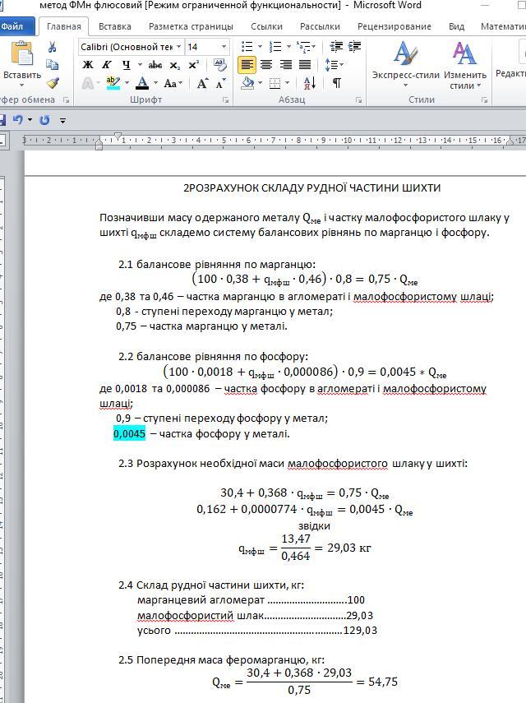This screenshot has width=526, height=703.
Task: Apply the cyan text highlight color
Action: click(113, 83)
